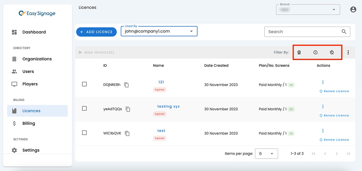
Task: Check the box for licence WlCIbQVK
Action: tap(84, 133)
